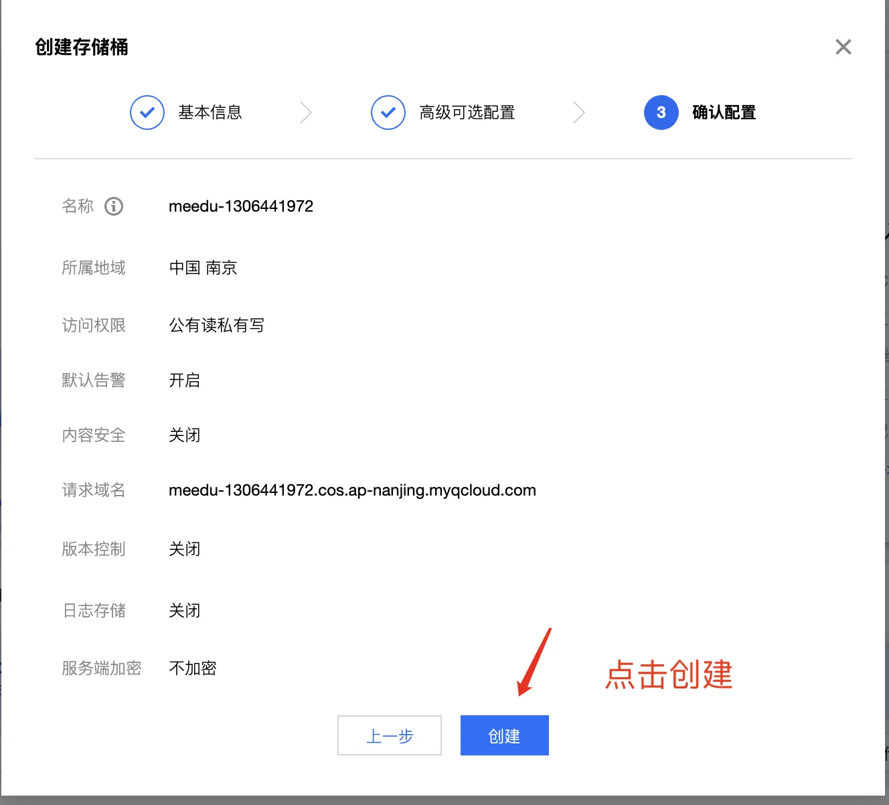Image resolution: width=889 pixels, height=805 pixels.
Task: Click the 公有读私有写 access permission value
Action: 217,325
